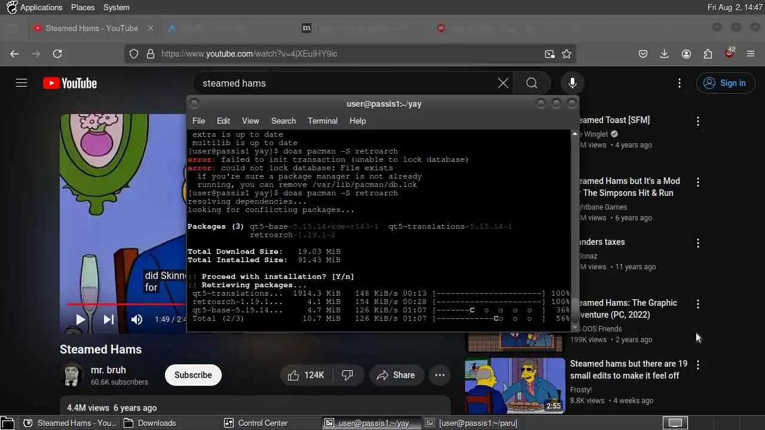The width and height of the screenshot is (765, 430).
Task: Open the Firefox downloads panel
Action: click(664, 54)
